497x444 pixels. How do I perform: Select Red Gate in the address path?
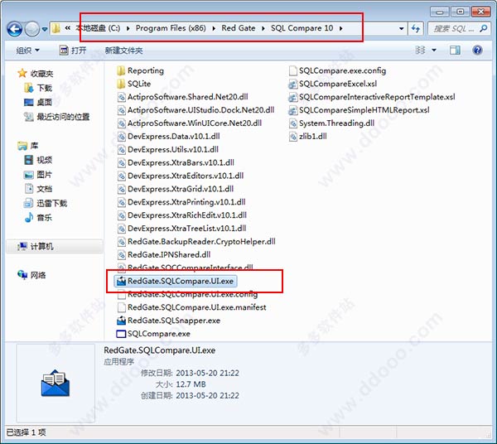click(239, 28)
